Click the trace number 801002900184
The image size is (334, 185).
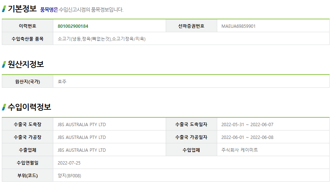pos(73,26)
